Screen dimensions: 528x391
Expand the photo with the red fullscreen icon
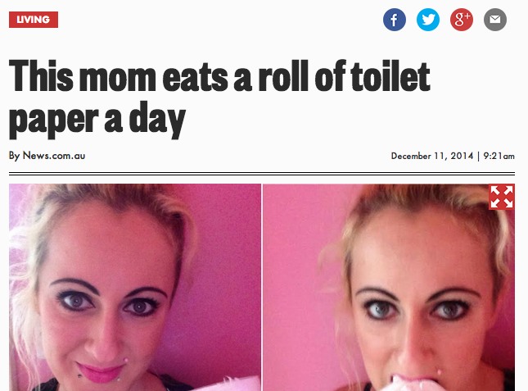pos(502,197)
